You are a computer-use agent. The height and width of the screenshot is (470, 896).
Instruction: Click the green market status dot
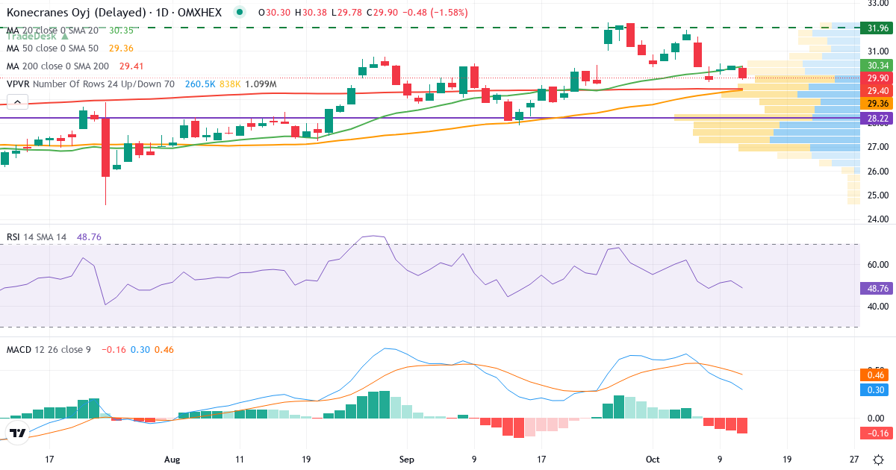point(239,12)
